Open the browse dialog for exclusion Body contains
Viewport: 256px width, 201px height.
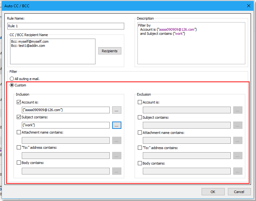point(238,171)
